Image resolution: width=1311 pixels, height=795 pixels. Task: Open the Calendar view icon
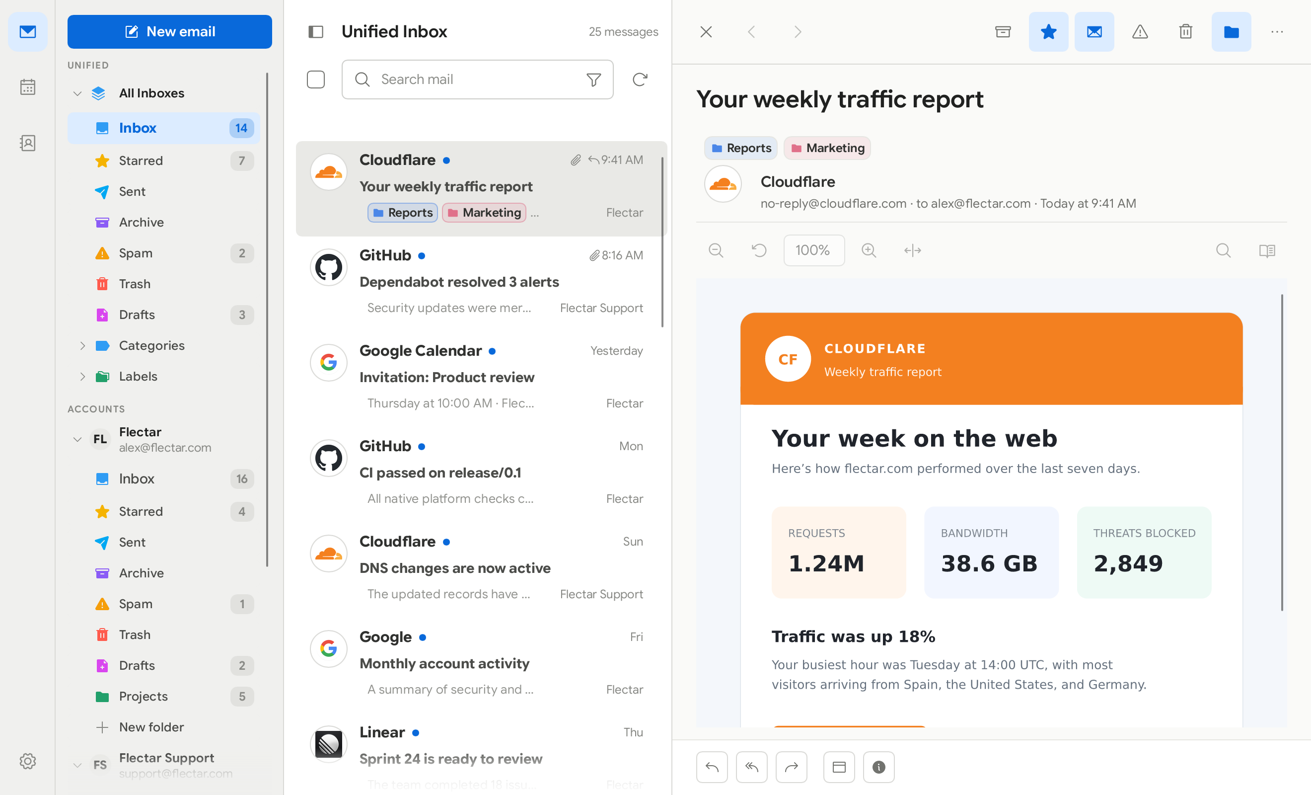pyautogui.click(x=28, y=87)
